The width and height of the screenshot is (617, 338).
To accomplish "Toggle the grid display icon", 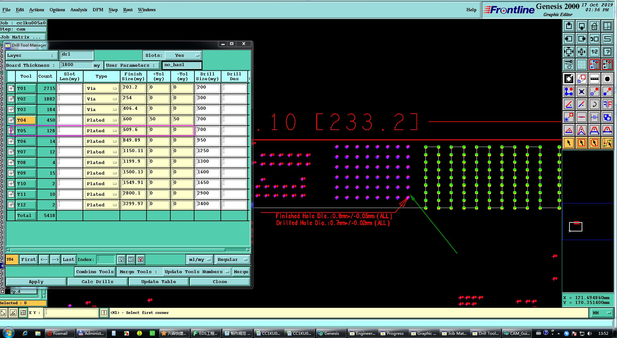I will 581,65.
